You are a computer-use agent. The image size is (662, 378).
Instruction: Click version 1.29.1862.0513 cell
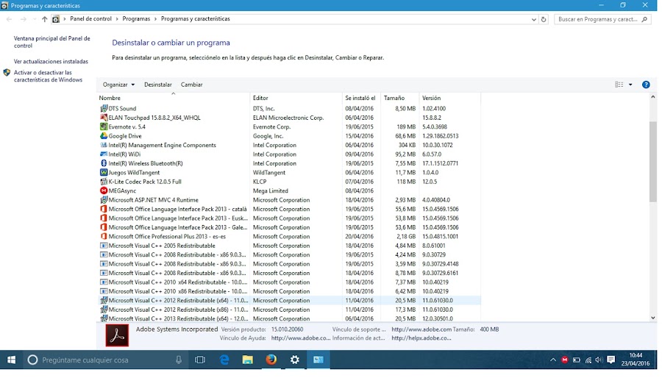point(441,136)
